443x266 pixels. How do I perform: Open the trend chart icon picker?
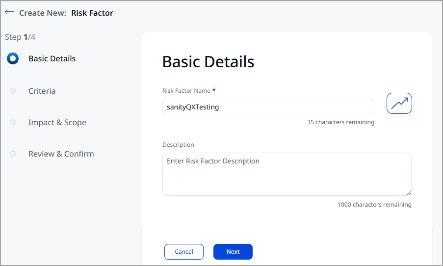[x=399, y=103]
